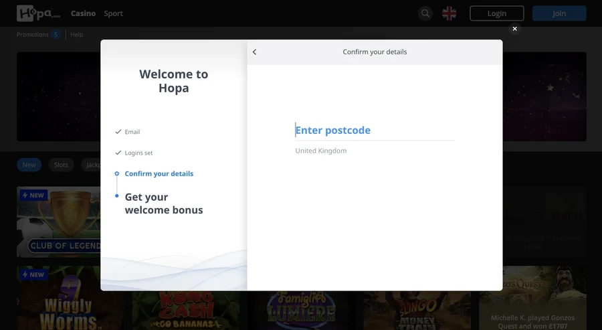Open the Sport section
The image size is (602, 330).
[x=113, y=13]
